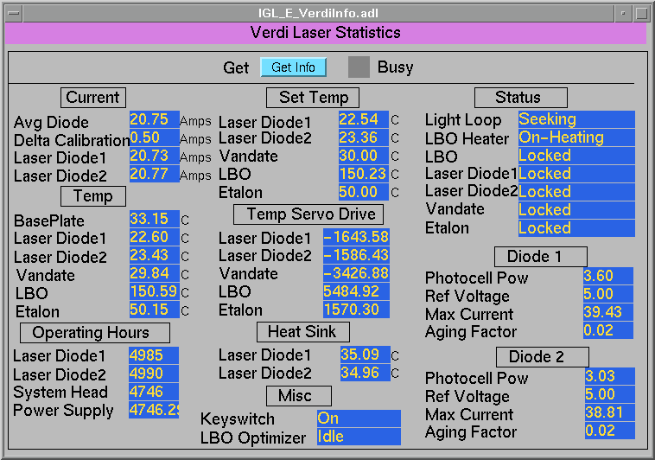Viewport: 655px width, 460px height.
Task: Click Etalon temp value 50.15
Action: (x=154, y=310)
